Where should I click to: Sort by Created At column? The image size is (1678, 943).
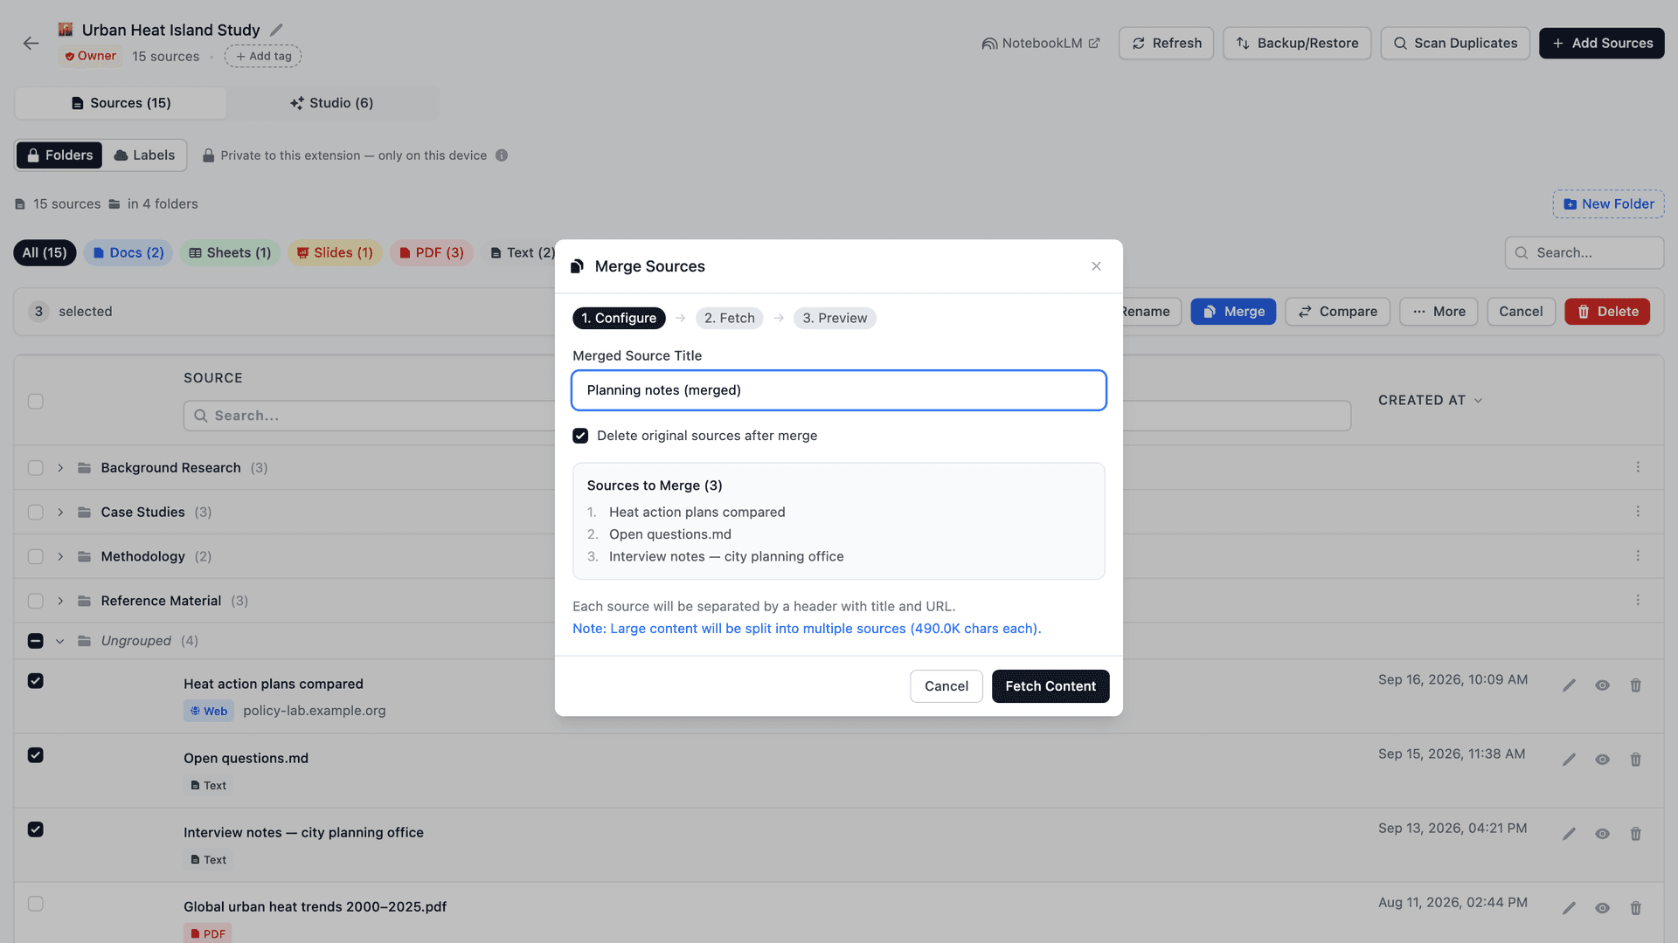tap(1430, 400)
